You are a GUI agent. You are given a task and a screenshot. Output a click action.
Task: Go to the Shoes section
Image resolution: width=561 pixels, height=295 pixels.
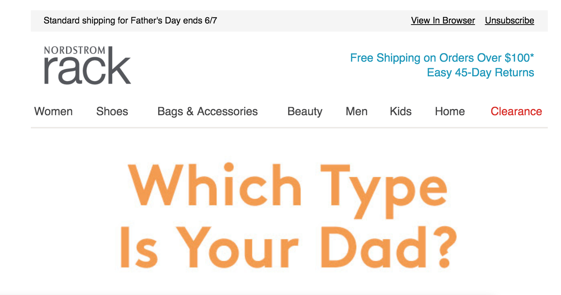(x=112, y=112)
